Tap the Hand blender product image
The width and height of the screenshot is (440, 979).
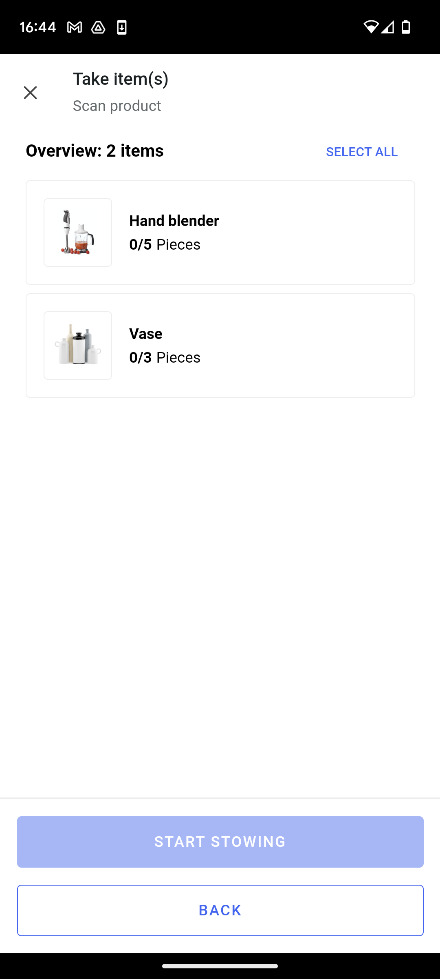pyautogui.click(x=78, y=233)
